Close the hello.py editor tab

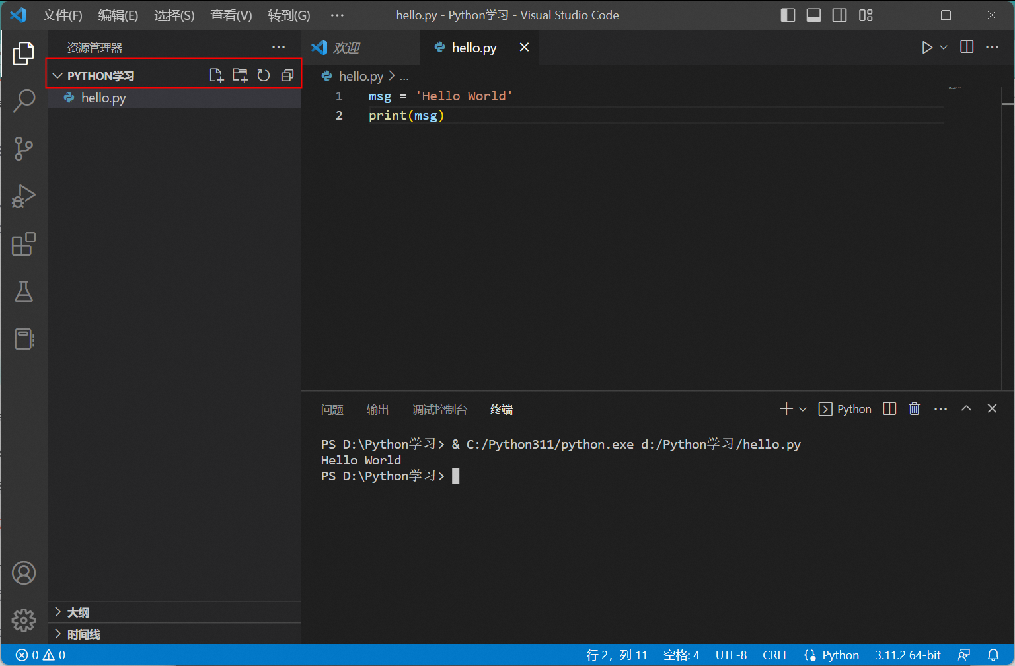pos(524,47)
